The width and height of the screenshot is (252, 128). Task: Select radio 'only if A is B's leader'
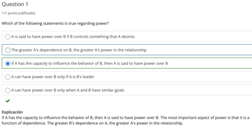[8, 77]
